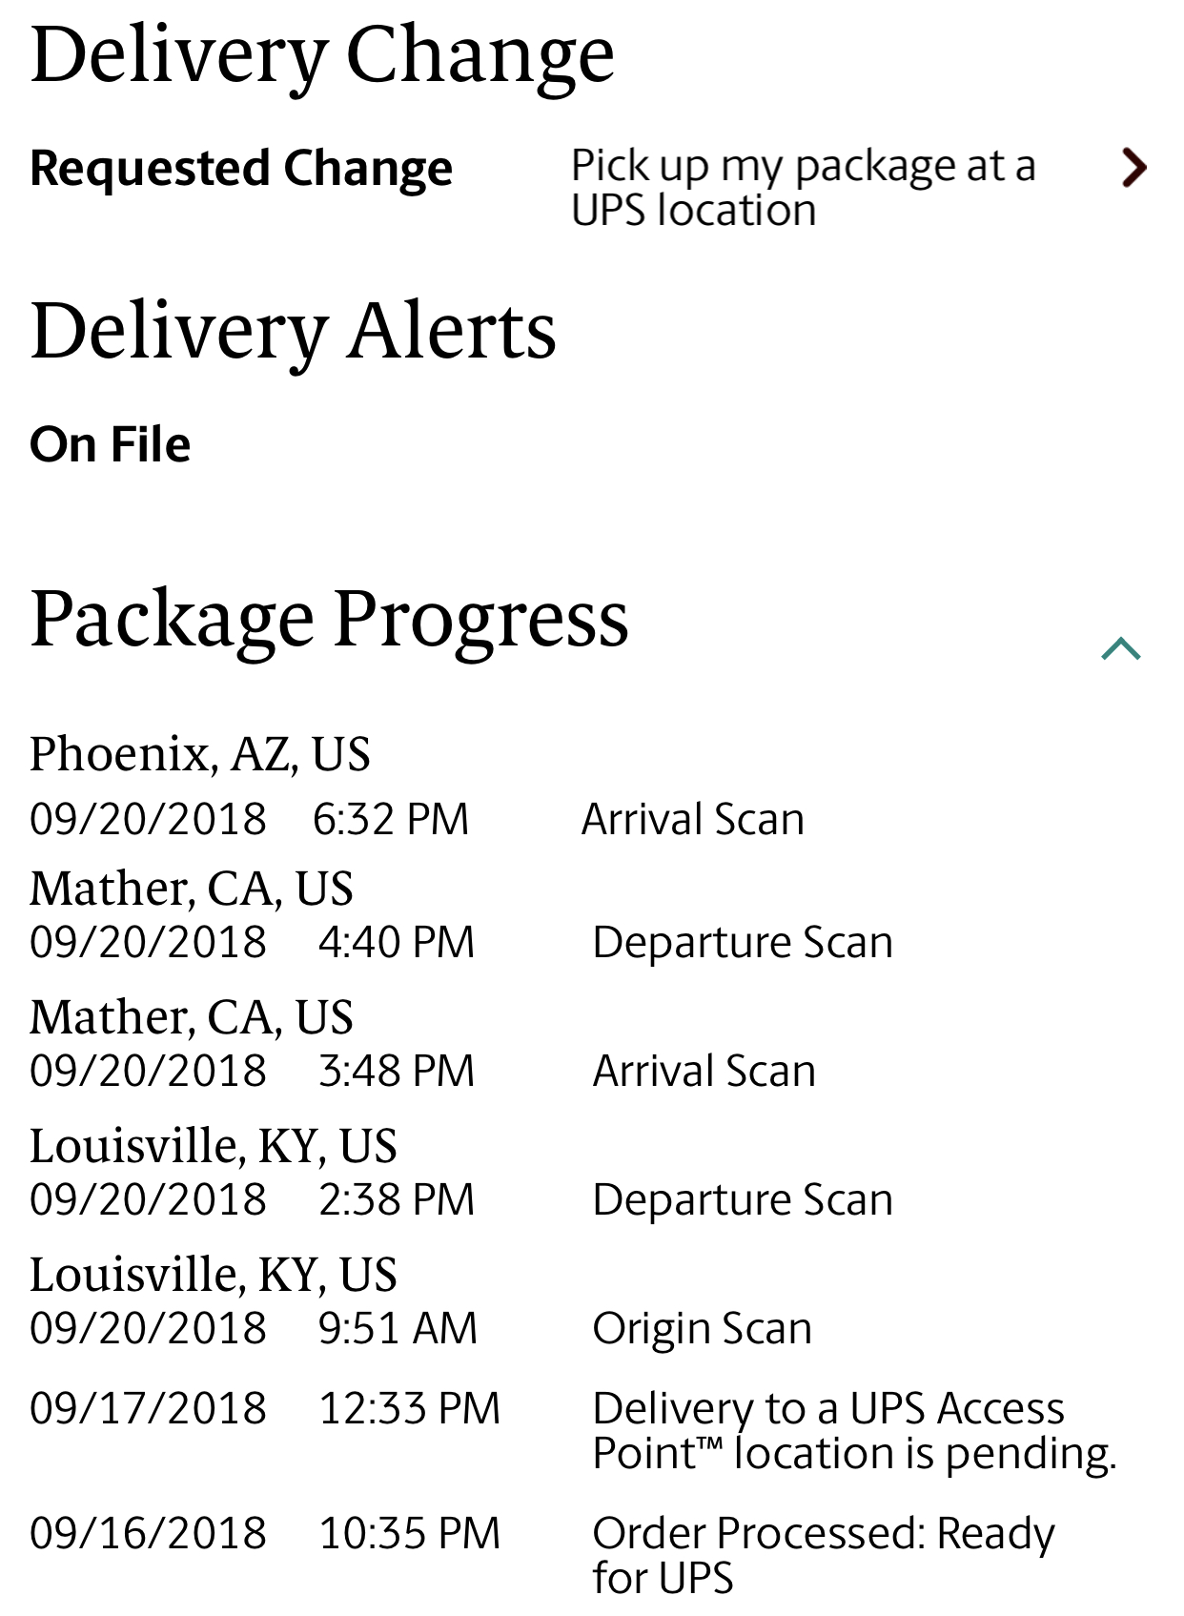Click the 6:32 PM Arrival Scan status
The image size is (1184, 1616).
[693, 820]
